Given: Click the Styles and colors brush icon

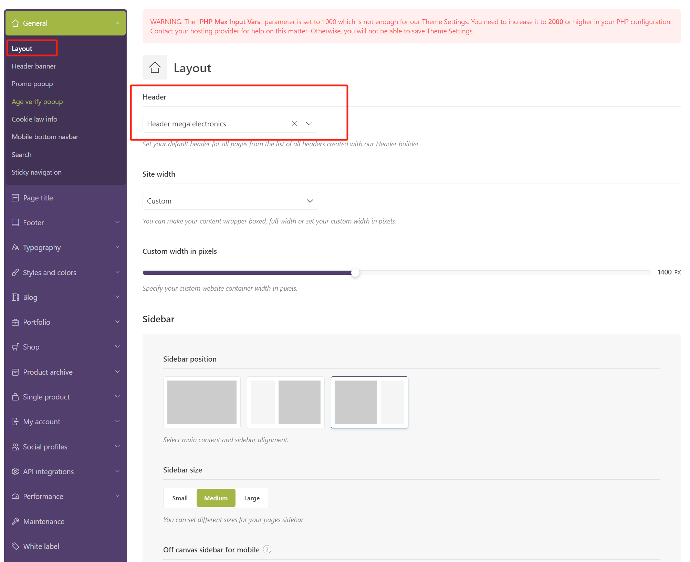Looking at the screenshot, I should [x=15, y=272].
